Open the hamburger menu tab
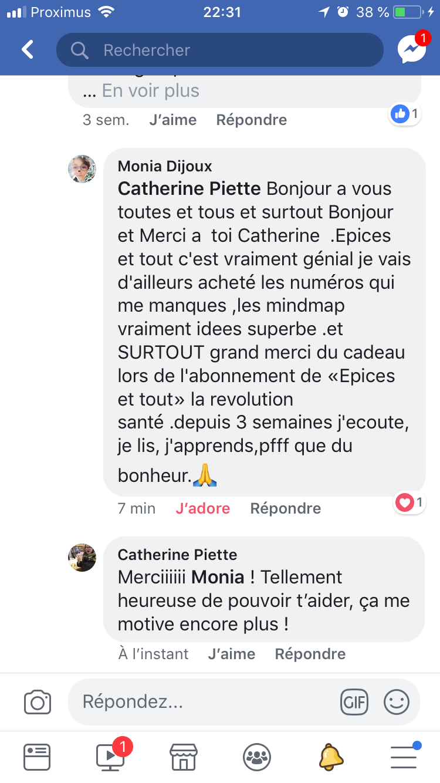The image size is (440, 783). pyautogui.click(x=404, y=757)
